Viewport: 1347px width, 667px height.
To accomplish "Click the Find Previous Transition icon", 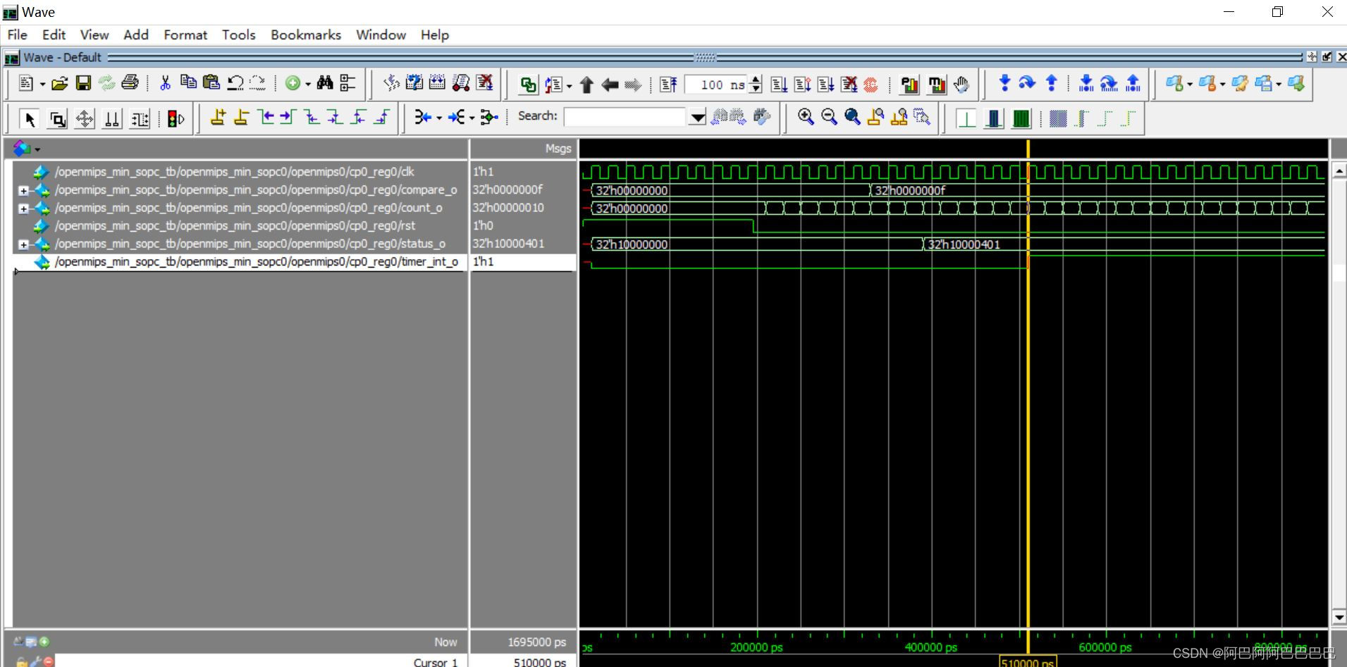I will click(x=266, y=117).
